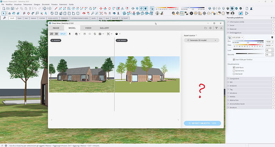Open the Telecamera menu
This screenshot has width=275, height=147.
click(28, 4)
